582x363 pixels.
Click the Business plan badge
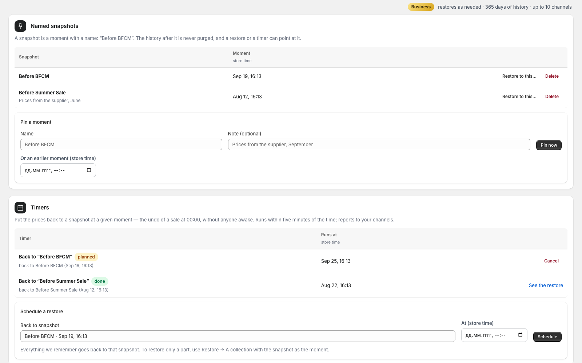[x=421, y=7]
